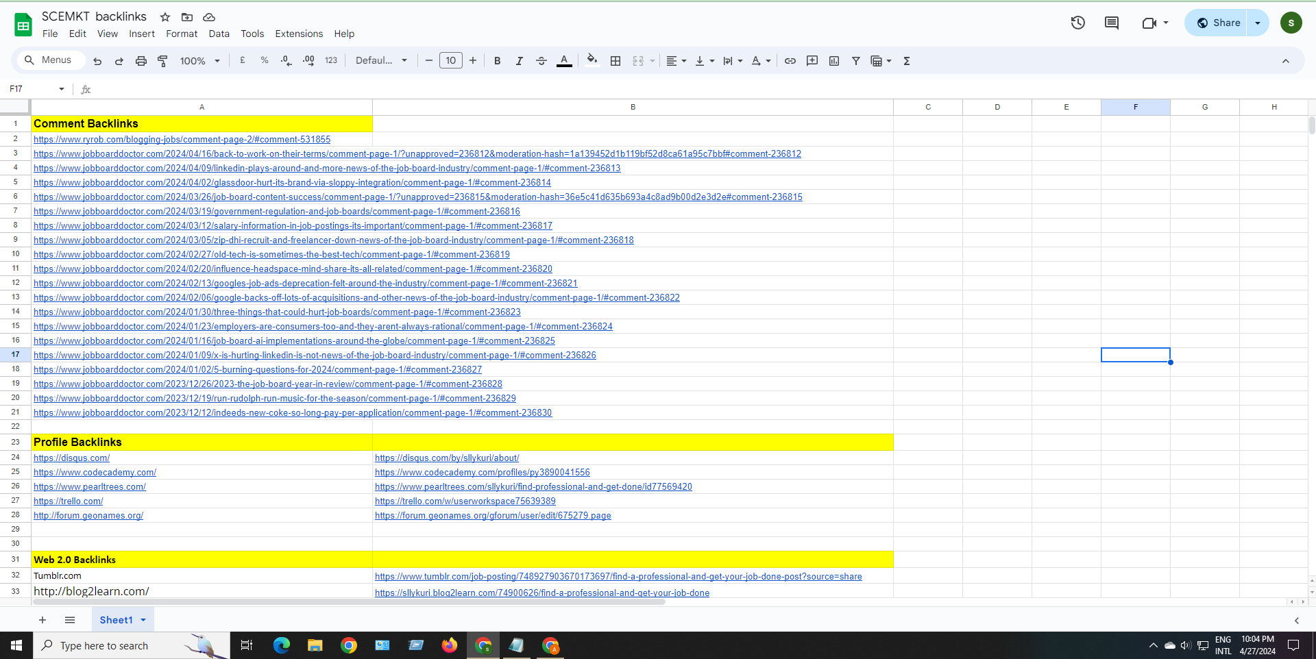Select the Paint format tool
The height and width of the screenshot is (659, 1316).
162,61
